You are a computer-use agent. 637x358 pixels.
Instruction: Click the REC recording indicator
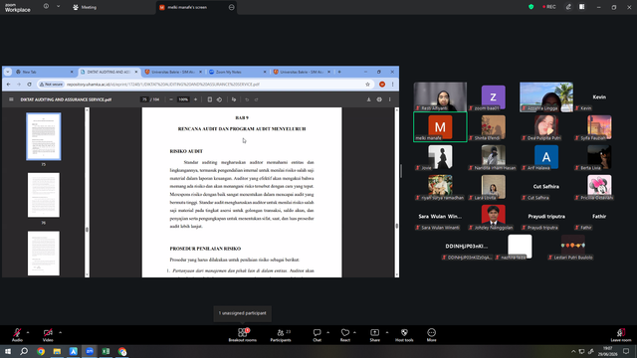click(x=549, y=7)
